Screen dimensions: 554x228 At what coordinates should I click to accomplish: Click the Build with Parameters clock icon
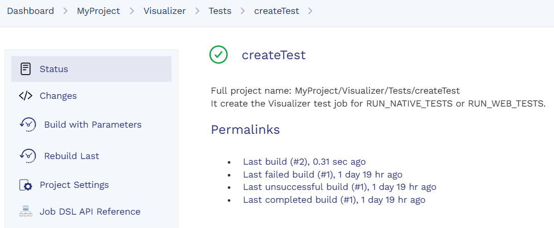[x=28, y=125]
